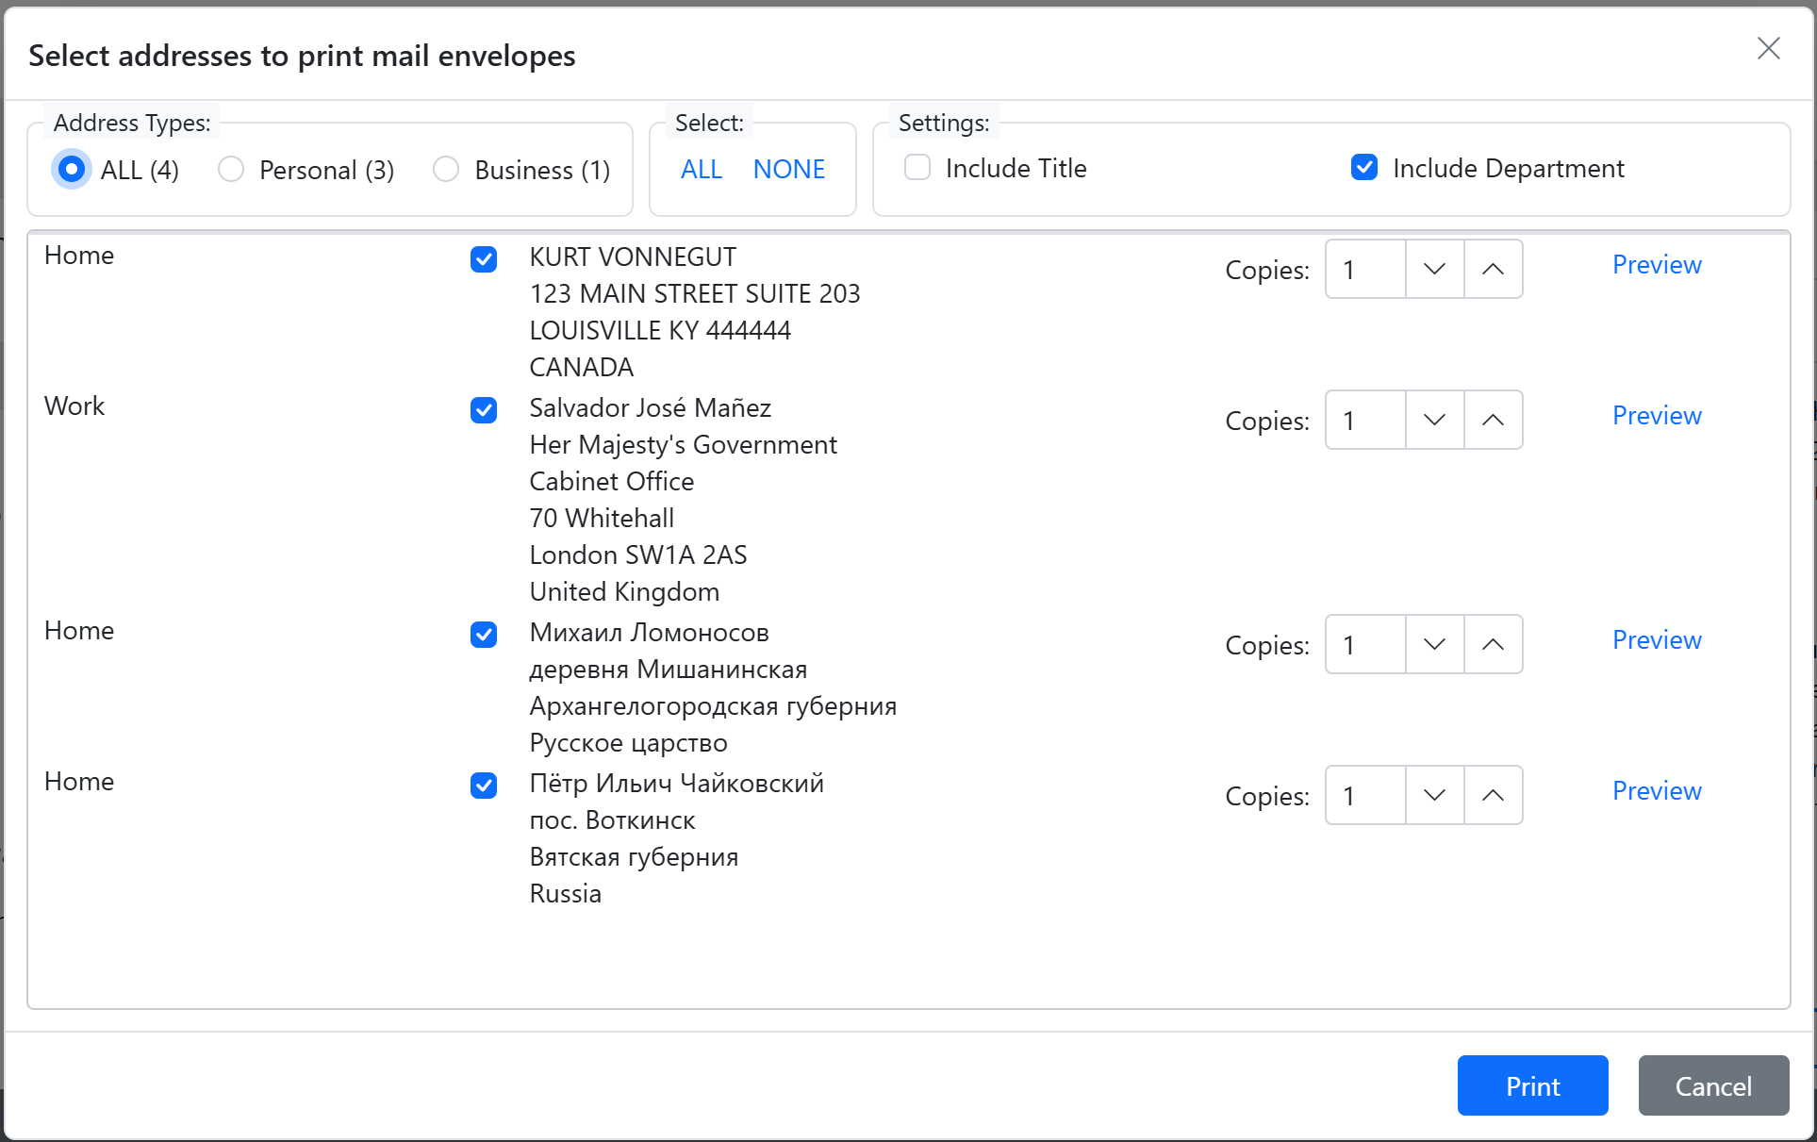Preview the Michail Lomonosov envelope
This screenshot has height=1142, width=1817.
[x=1657, y=639]
